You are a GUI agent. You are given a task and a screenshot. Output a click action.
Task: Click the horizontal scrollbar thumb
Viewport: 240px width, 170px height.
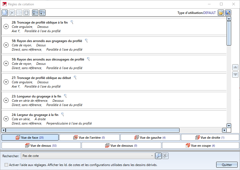[93, 130]
